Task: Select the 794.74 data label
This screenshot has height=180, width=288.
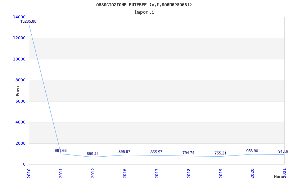Action: point(188,153)
